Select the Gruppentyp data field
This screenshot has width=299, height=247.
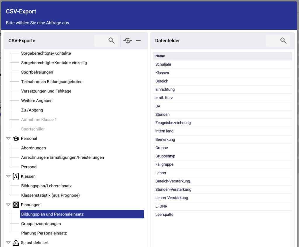coord(222,156)
